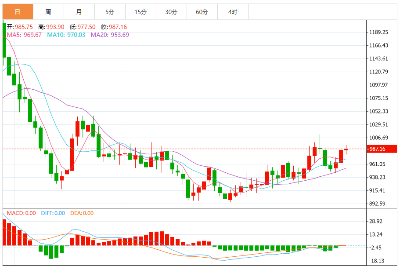Screen dimensions: 400x266
Task: Click the 1075.15 price axis label
Action: point(378,98)
